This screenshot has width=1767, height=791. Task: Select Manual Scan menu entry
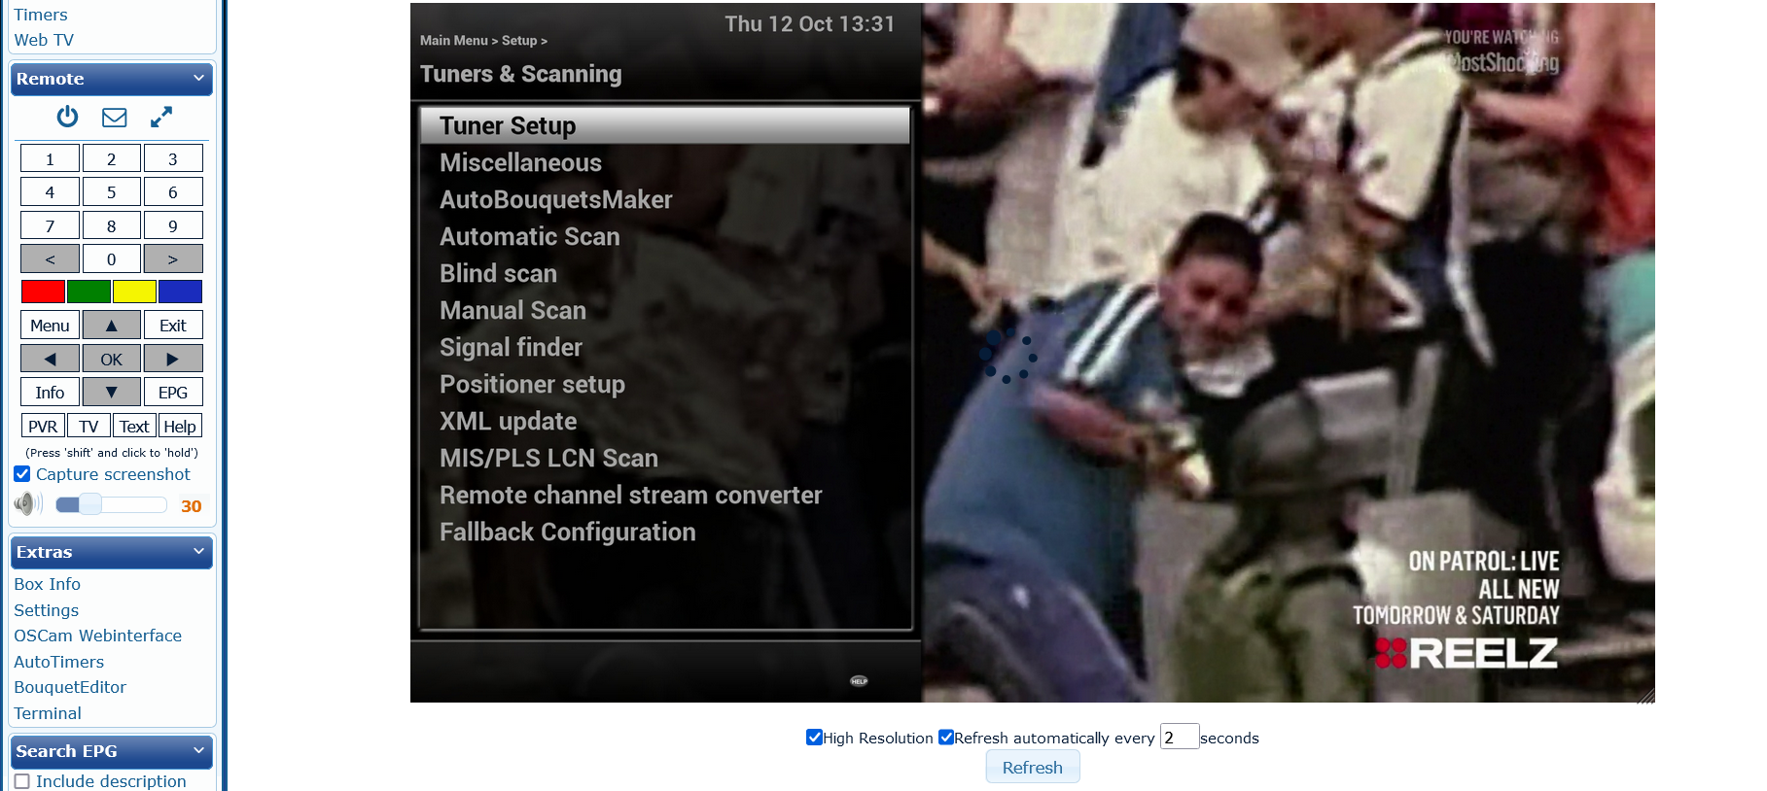click(x=665, y=310)
